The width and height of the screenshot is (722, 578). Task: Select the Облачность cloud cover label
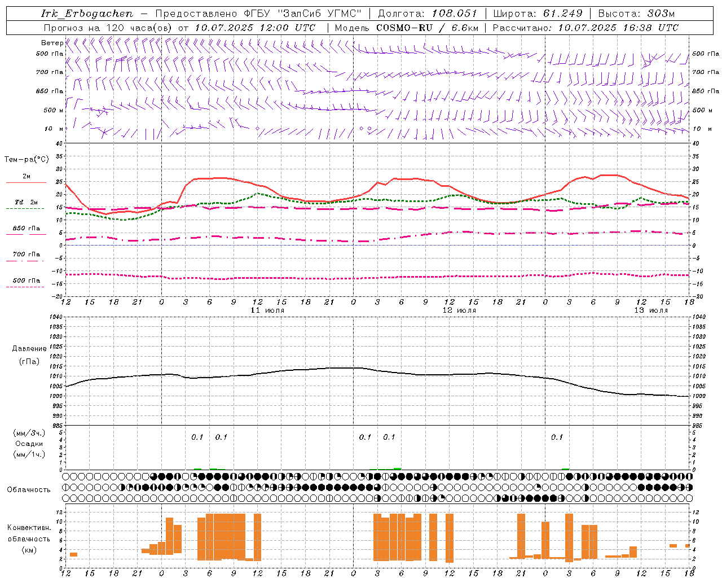pos(29,490)
